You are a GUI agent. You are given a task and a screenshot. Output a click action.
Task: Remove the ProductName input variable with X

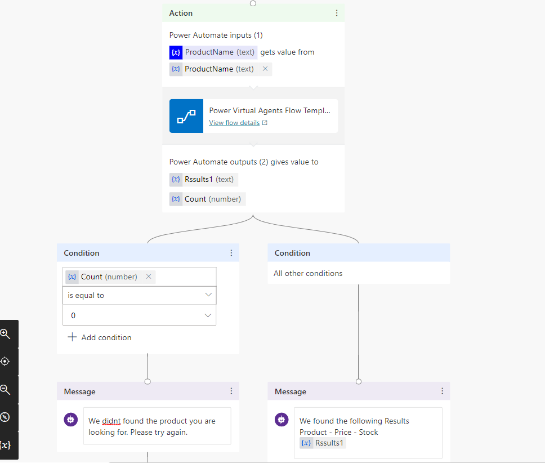(265, 69)
